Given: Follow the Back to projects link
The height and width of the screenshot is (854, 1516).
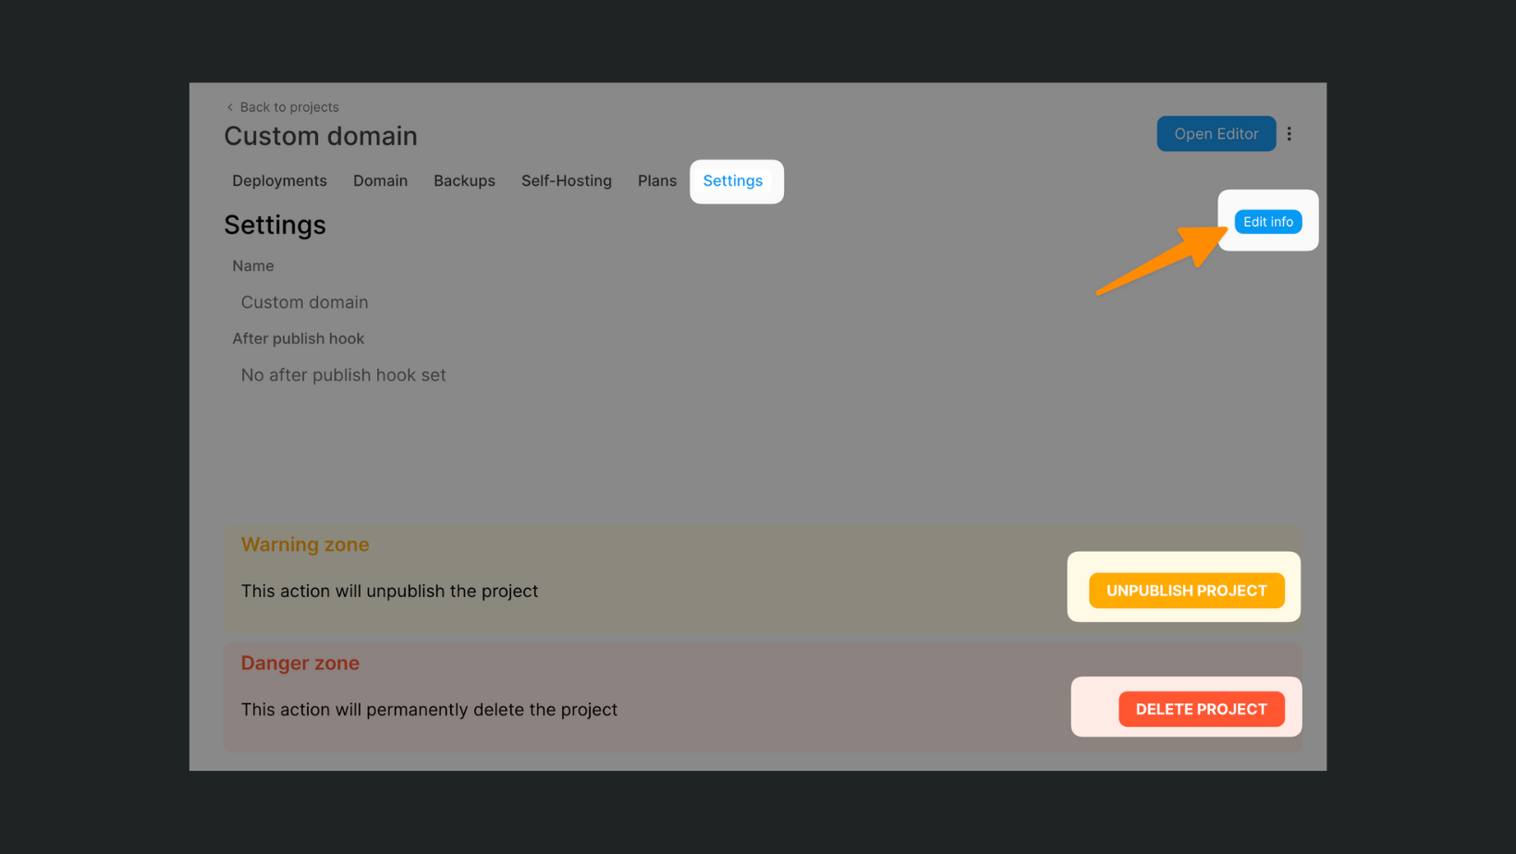Looking at the screenshot, I should pyautogui.click(x=288, y=107).
